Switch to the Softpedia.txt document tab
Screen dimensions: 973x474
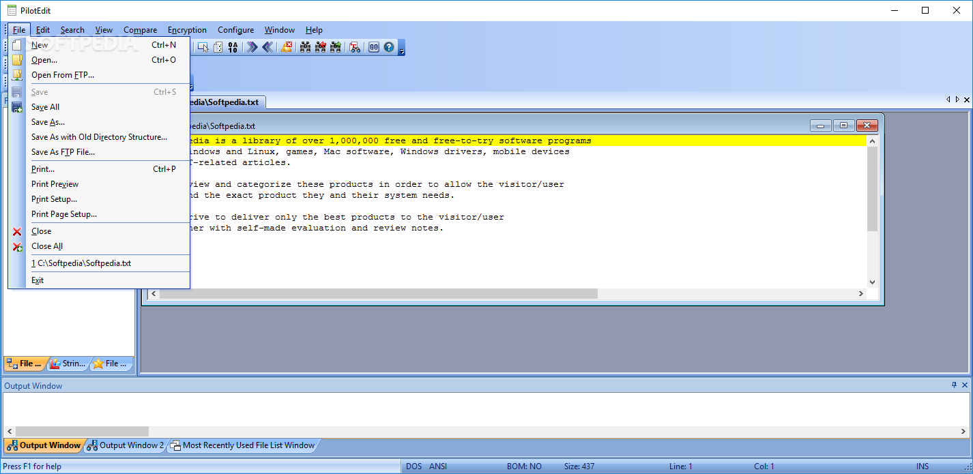227,102
